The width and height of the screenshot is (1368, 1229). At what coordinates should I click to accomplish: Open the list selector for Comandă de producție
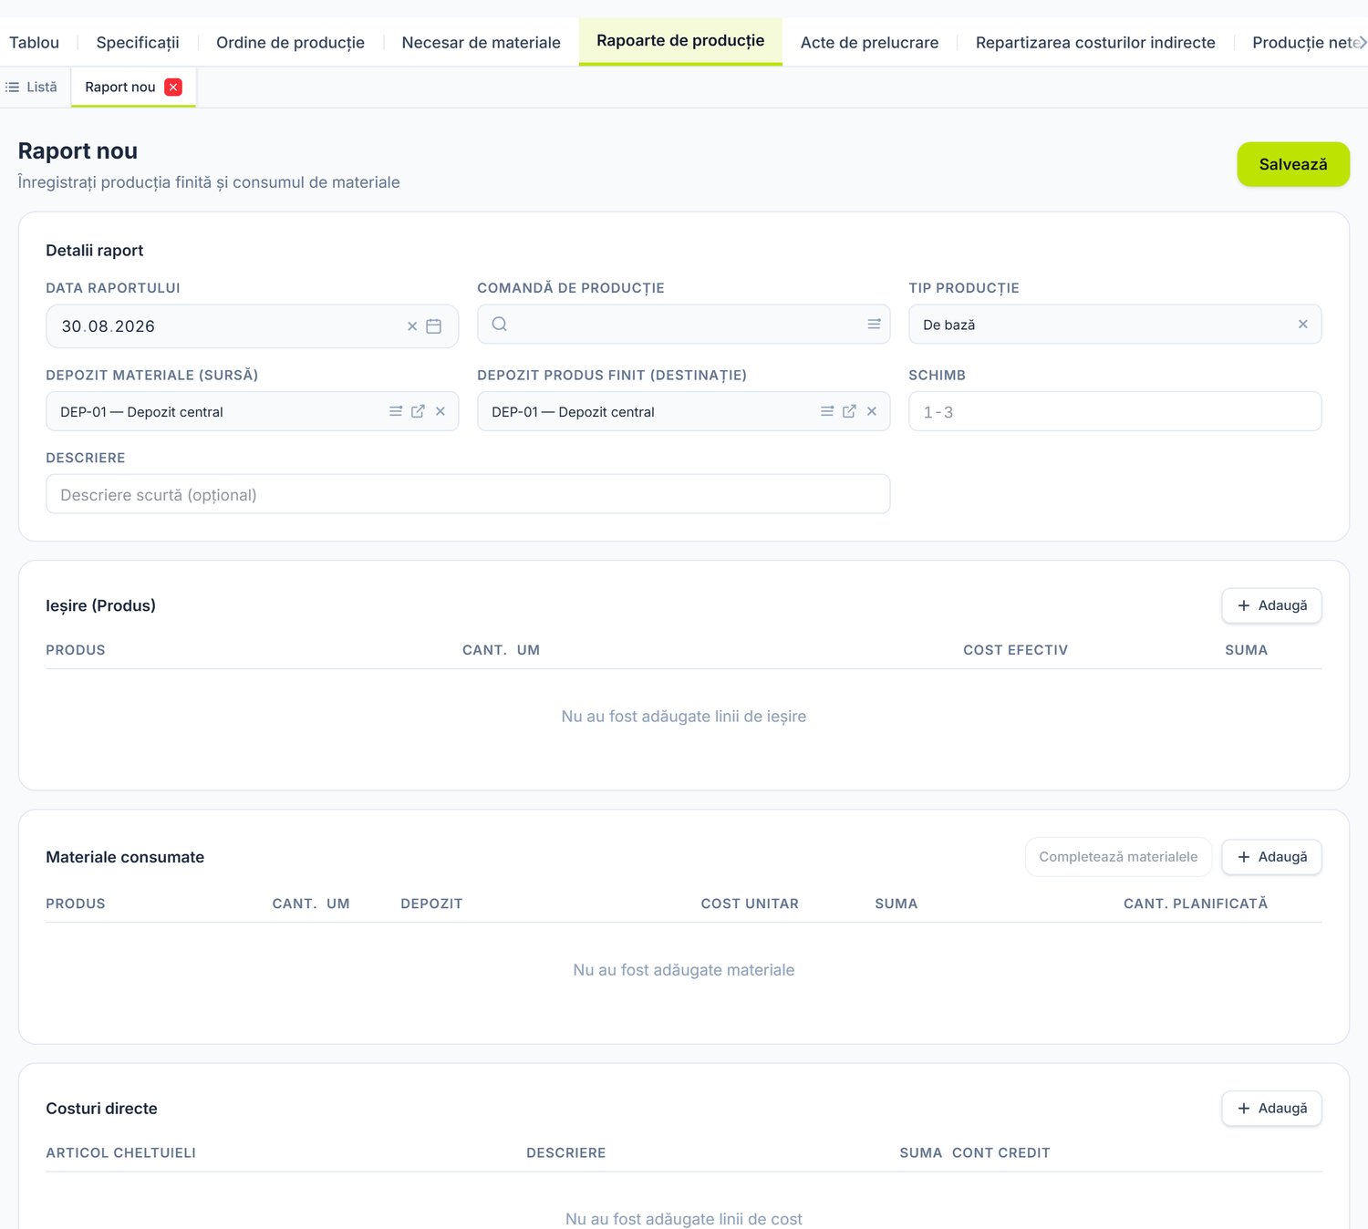pos(874,324)
